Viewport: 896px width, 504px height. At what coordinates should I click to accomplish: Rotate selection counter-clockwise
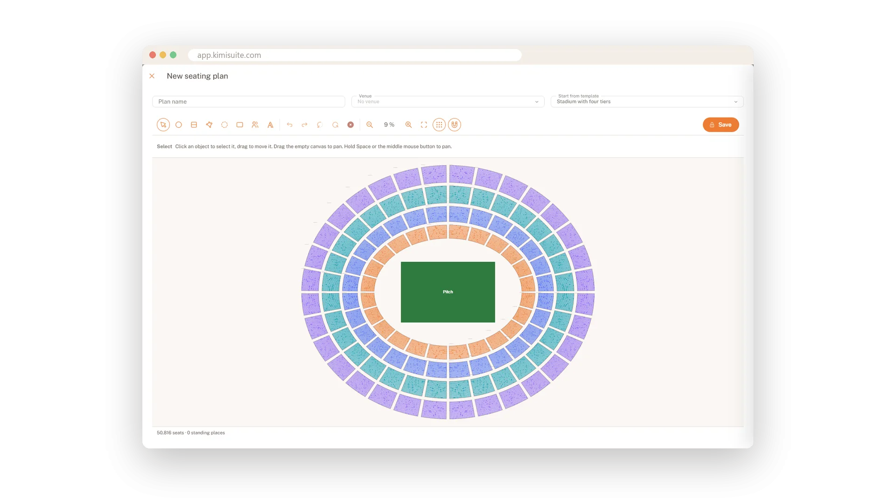tap(320, 125)
